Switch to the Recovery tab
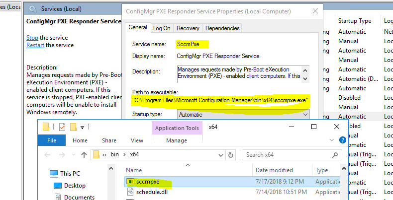Screen dimensions: 393x200 188,28
